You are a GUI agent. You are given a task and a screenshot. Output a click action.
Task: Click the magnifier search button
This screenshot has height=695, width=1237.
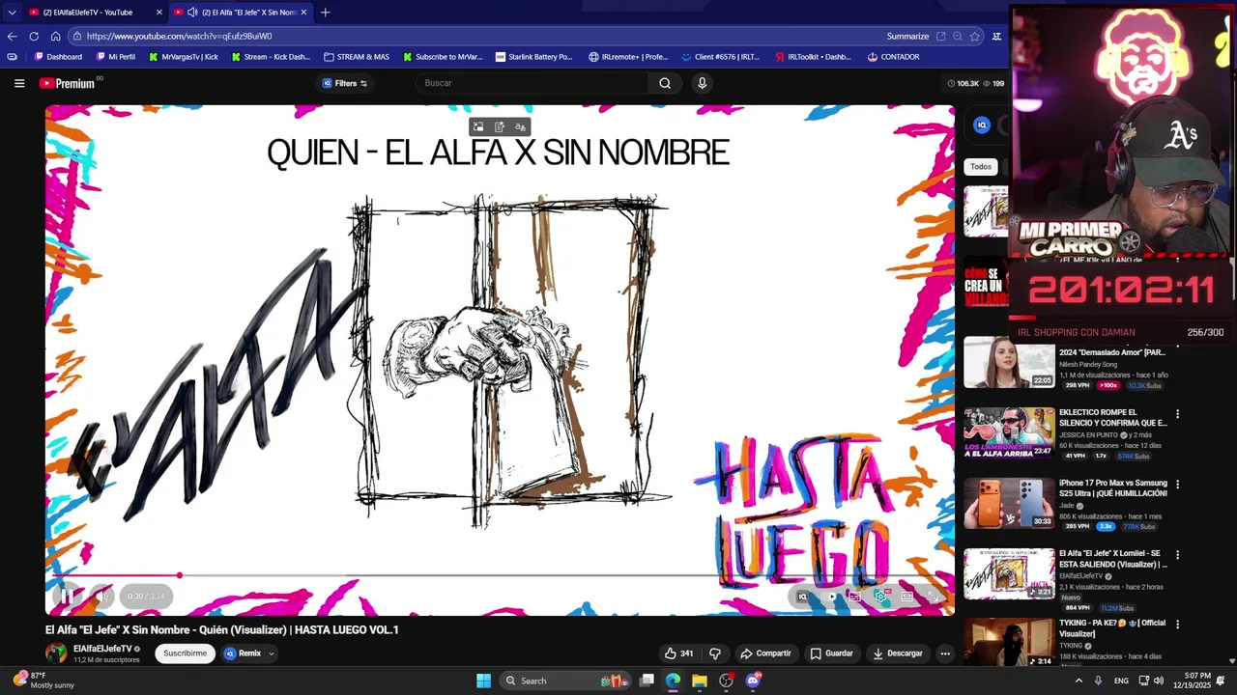point(665,83)
